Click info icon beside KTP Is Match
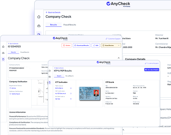Image resolution: width=171 pixels, height=135 pixels. [71, 88]
